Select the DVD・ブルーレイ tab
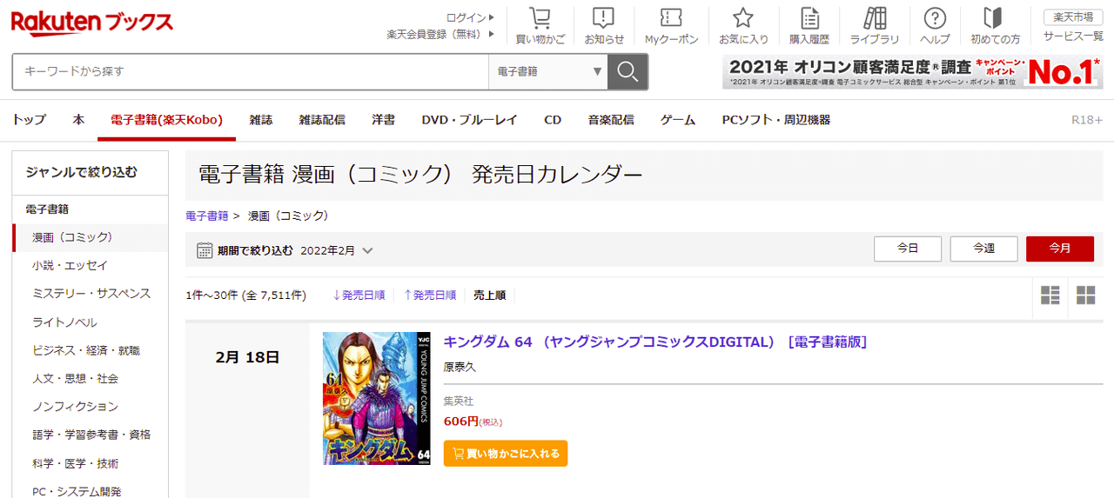This screenshot has height=498, width=1114. [469, 120]
